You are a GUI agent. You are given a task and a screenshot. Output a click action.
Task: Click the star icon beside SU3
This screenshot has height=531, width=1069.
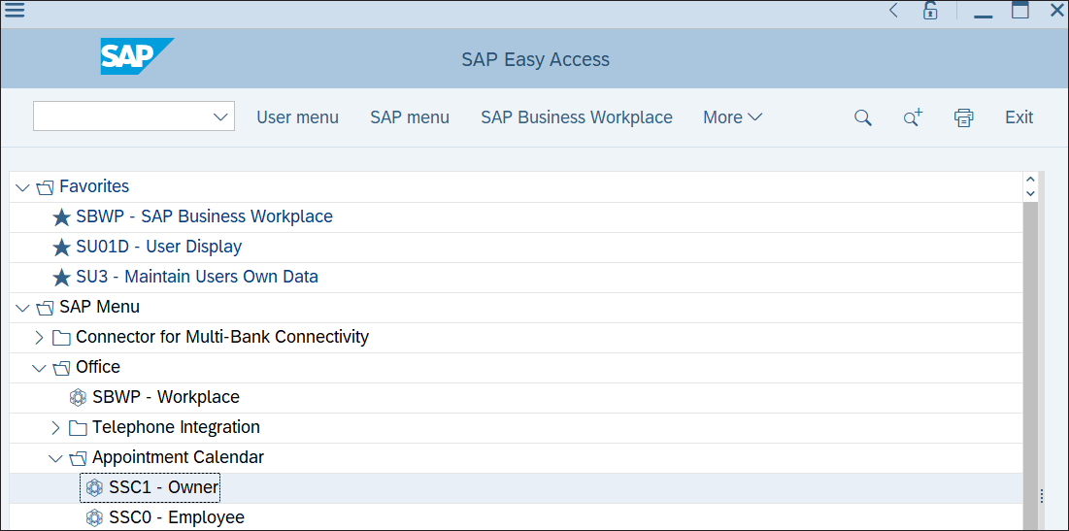pyautogui.click(x=62, y=278)
